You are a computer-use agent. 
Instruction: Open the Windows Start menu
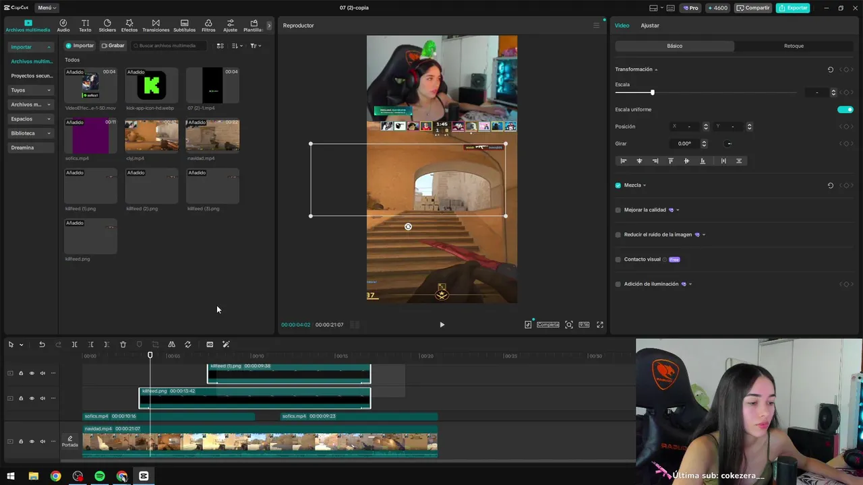11,476
